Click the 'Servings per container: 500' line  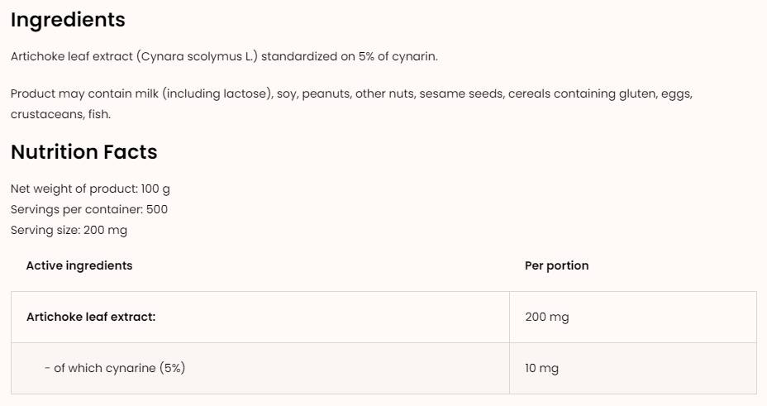[x=88, y=210]
